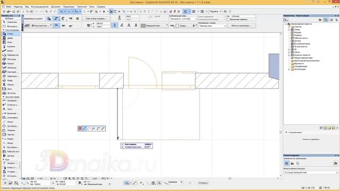Select the Колонна (Column) tool

coord(11,46)
